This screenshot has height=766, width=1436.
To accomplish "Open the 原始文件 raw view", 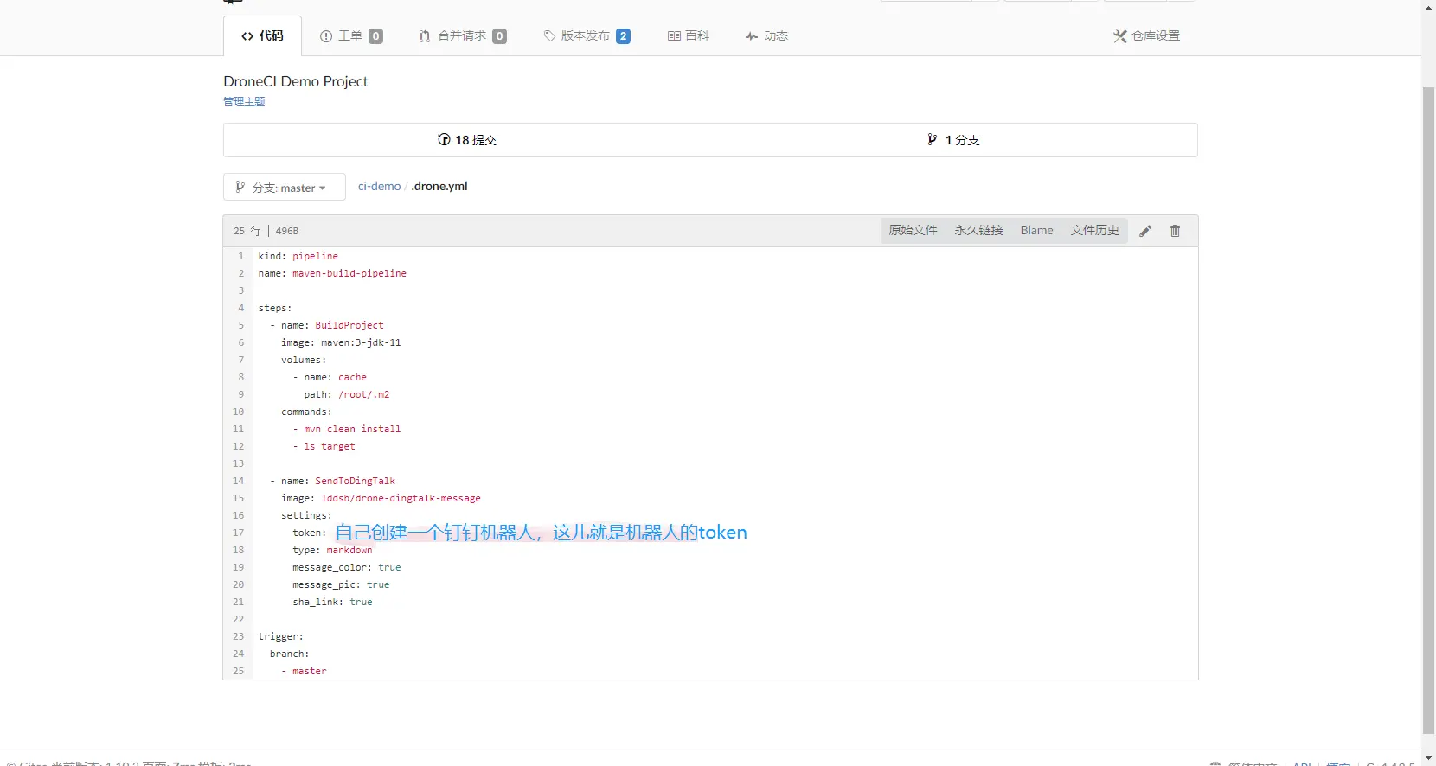I will (914, 231).
